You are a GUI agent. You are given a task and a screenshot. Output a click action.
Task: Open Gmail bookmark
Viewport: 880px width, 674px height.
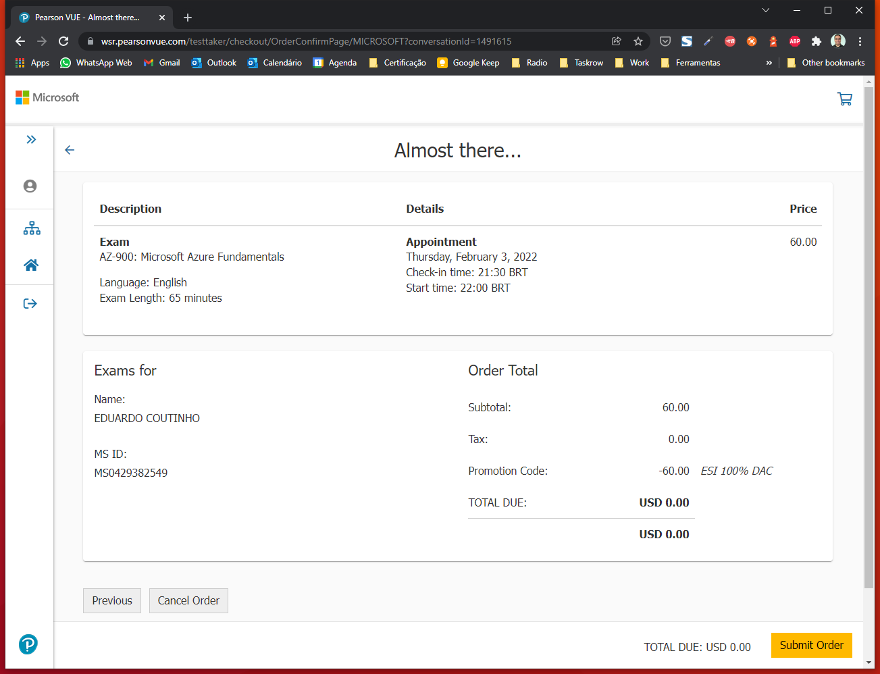[x=162, y=63]
